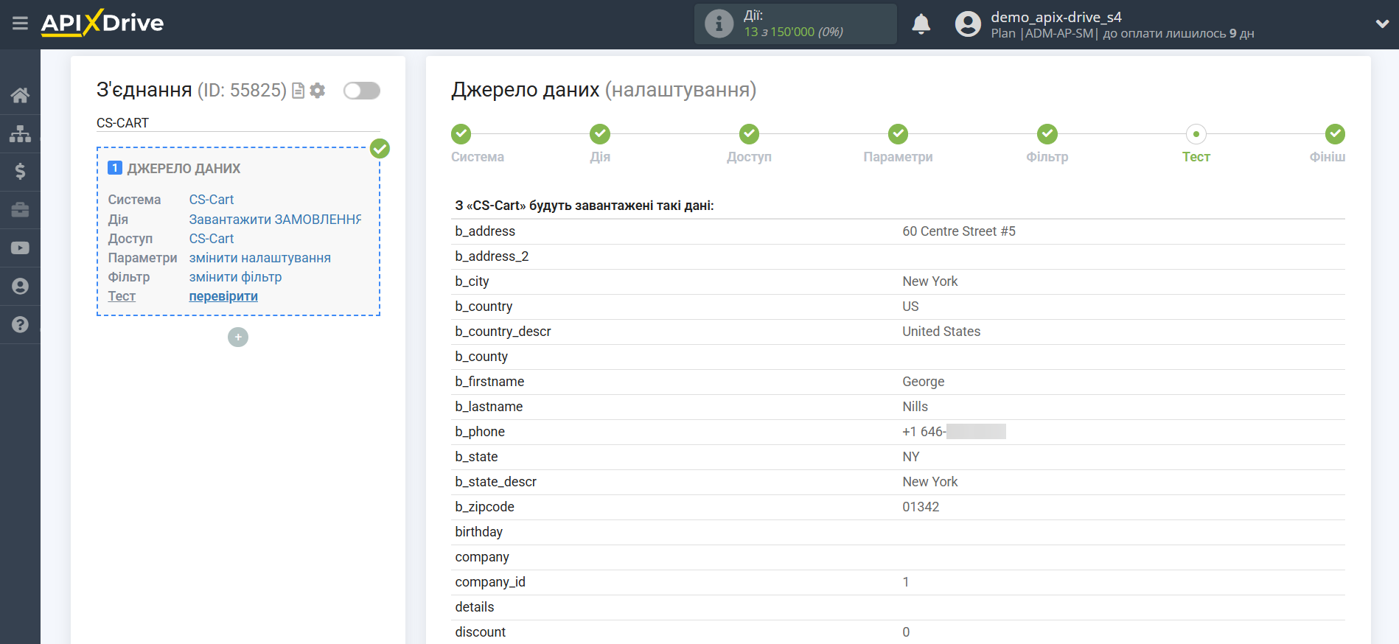Click the Доступ step check icon

749,134
